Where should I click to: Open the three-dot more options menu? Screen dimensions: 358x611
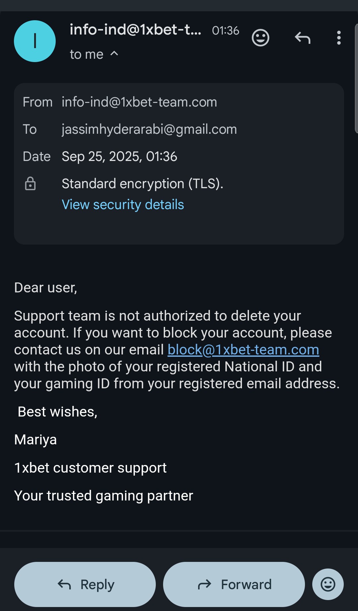coord(339,38)
